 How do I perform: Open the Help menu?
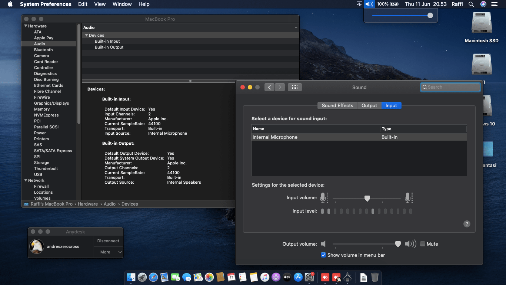pos(144,4)
